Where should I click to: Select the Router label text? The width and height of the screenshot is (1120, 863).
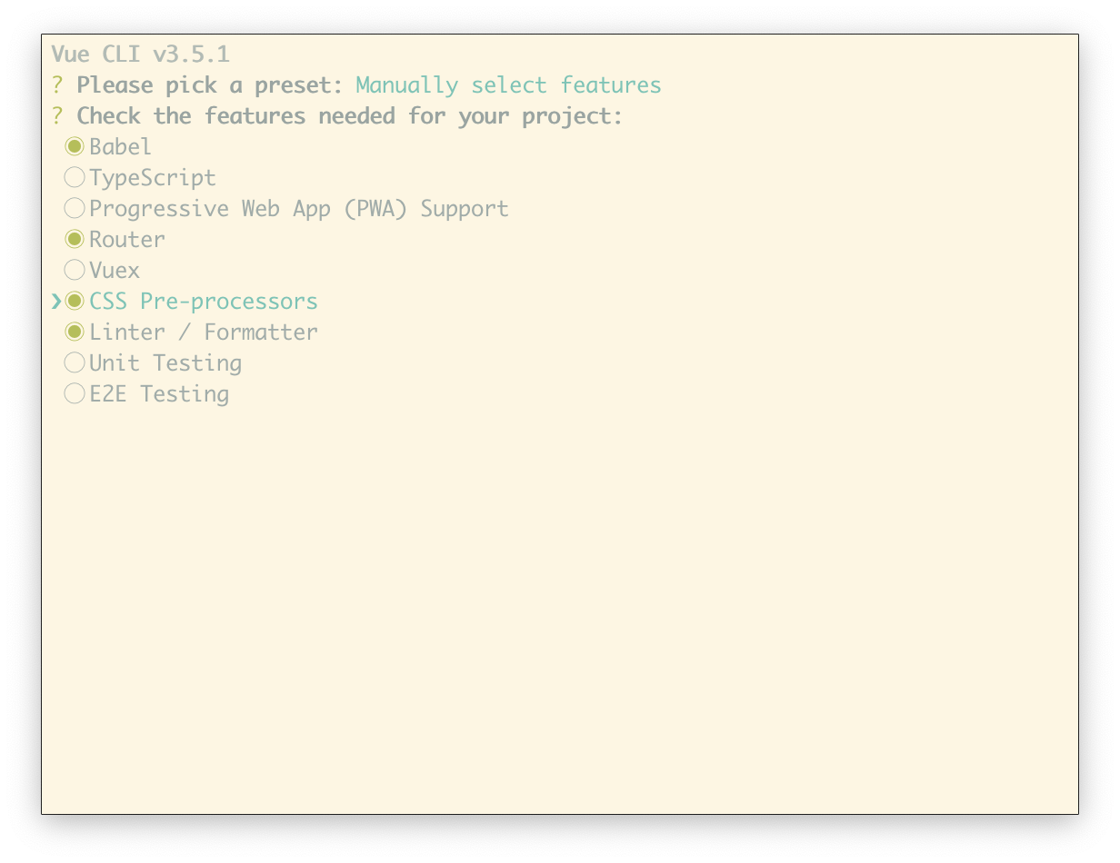coord(127,239)
